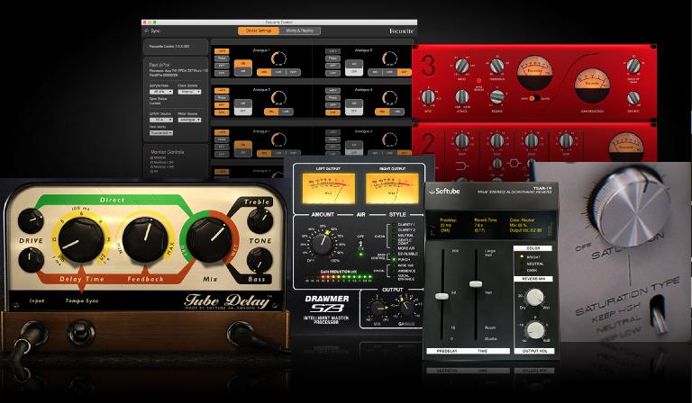
Task: Click the Output Vol knob on TSAR-1R
Action: click(534, 330)
